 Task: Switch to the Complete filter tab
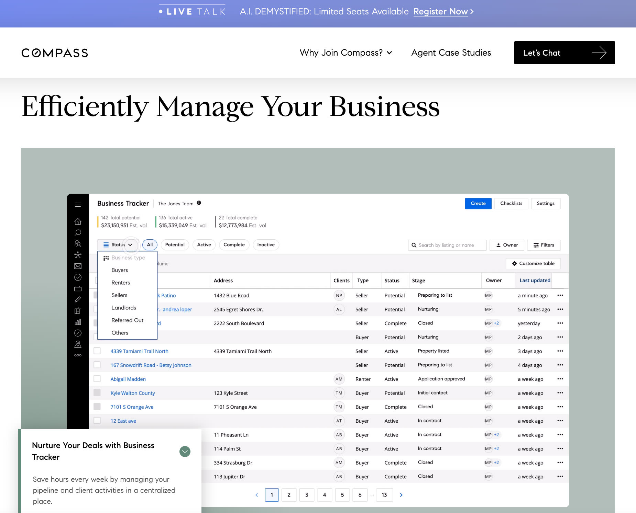[x=234, y=245]
